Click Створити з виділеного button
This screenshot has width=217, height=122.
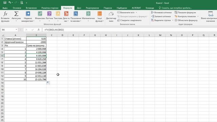tap(130, 20)
